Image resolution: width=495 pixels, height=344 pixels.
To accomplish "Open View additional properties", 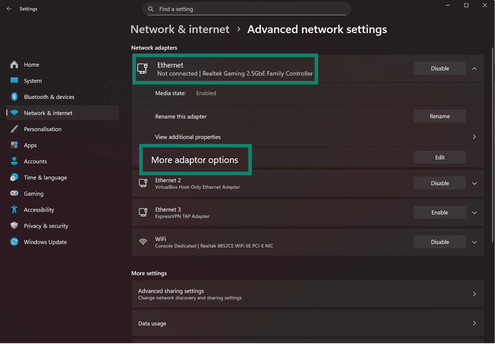I will [x=188, y=137].
